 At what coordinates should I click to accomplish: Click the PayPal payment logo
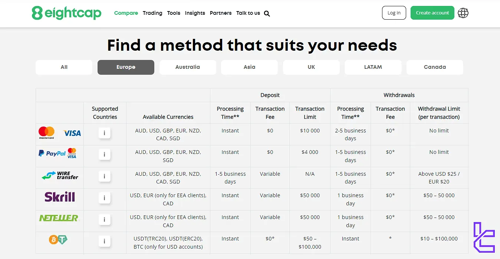click(58, 153)
